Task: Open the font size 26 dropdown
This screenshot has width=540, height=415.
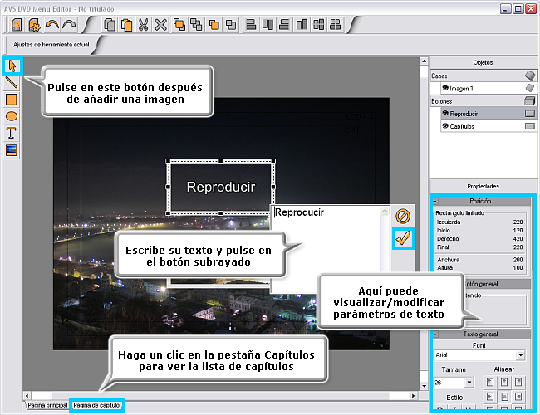Action: pyautogui.click(x=469, y=383)
